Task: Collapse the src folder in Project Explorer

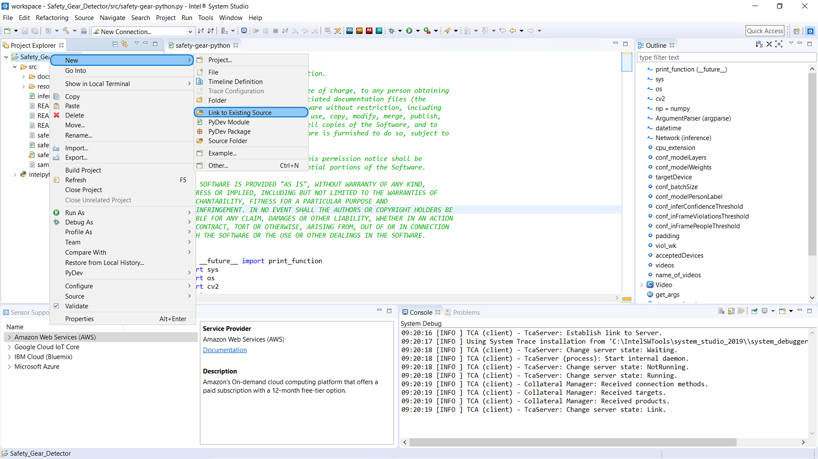Action: [15, 67]
